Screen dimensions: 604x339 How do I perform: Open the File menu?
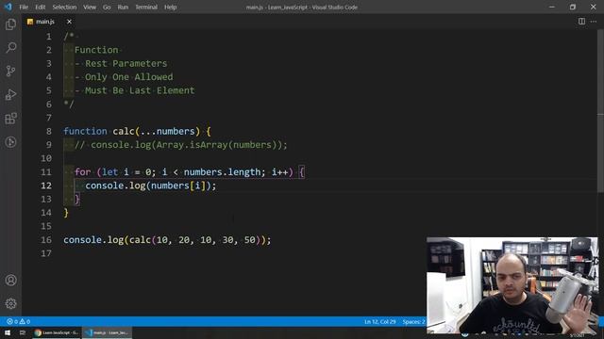click(24, 7)
